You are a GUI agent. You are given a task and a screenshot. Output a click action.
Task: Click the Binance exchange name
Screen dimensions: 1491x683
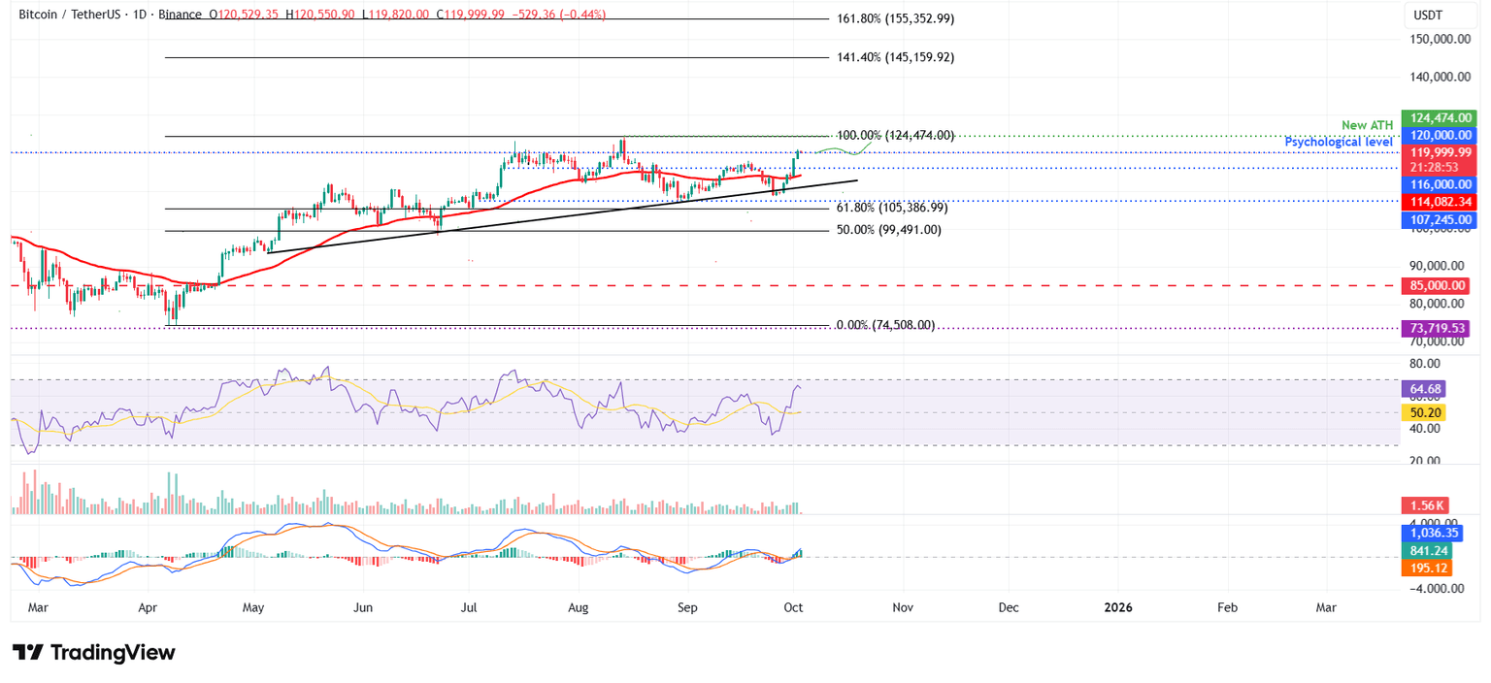pyautogui.click(x=180, y=15)
